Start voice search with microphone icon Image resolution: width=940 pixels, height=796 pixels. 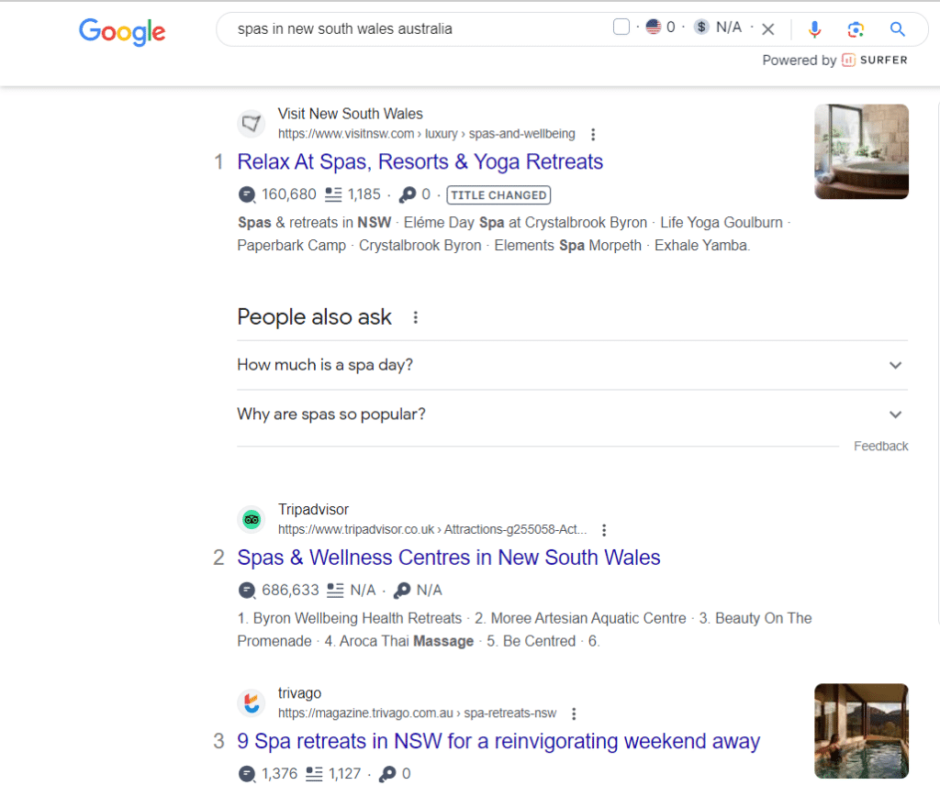pyautogui.click(x=814, y=28)
